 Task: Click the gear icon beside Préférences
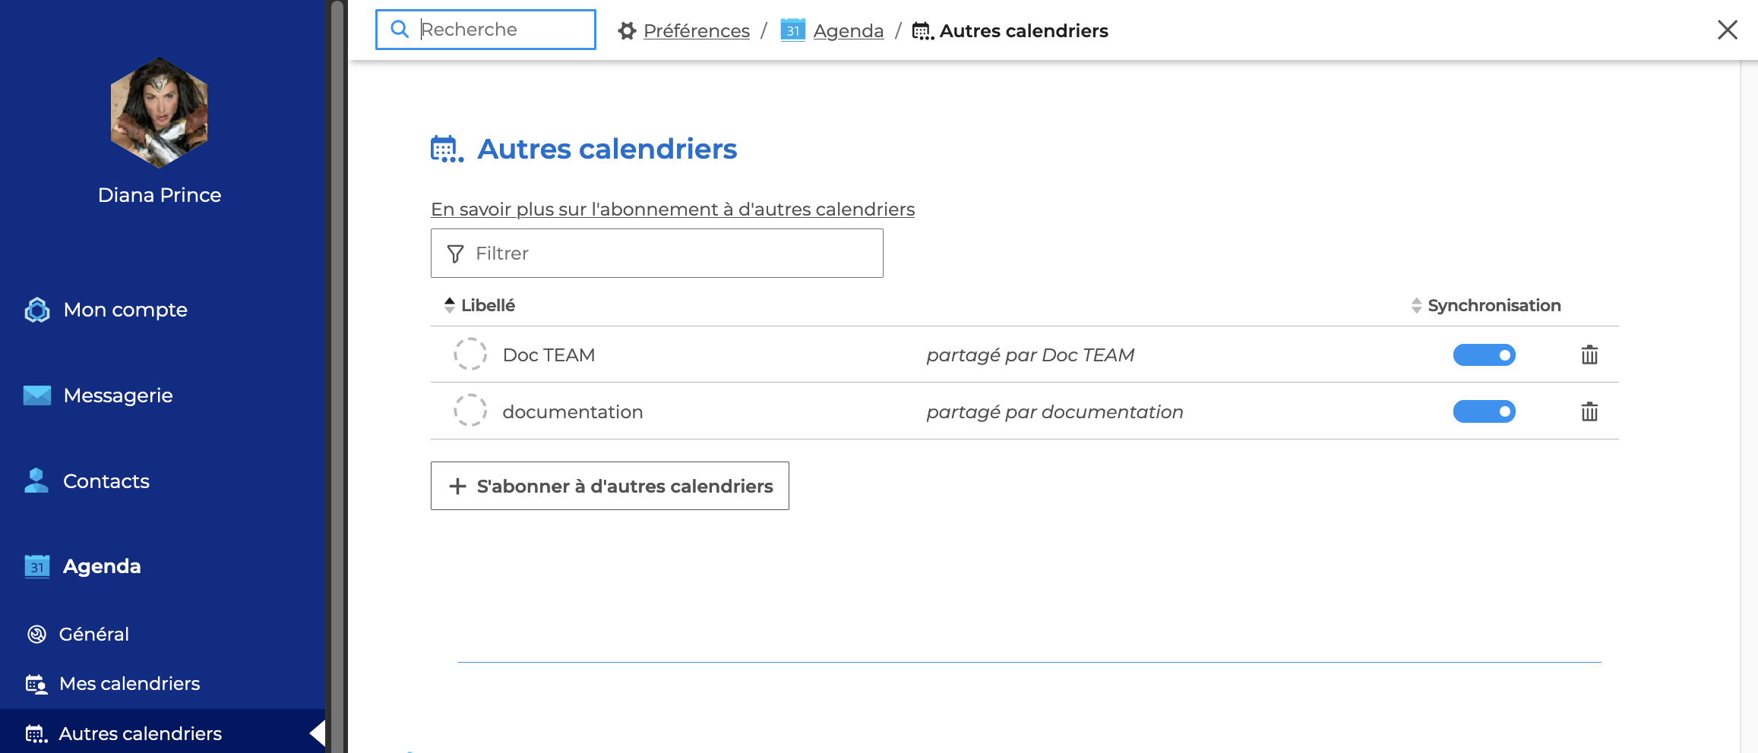coord(627,31)
